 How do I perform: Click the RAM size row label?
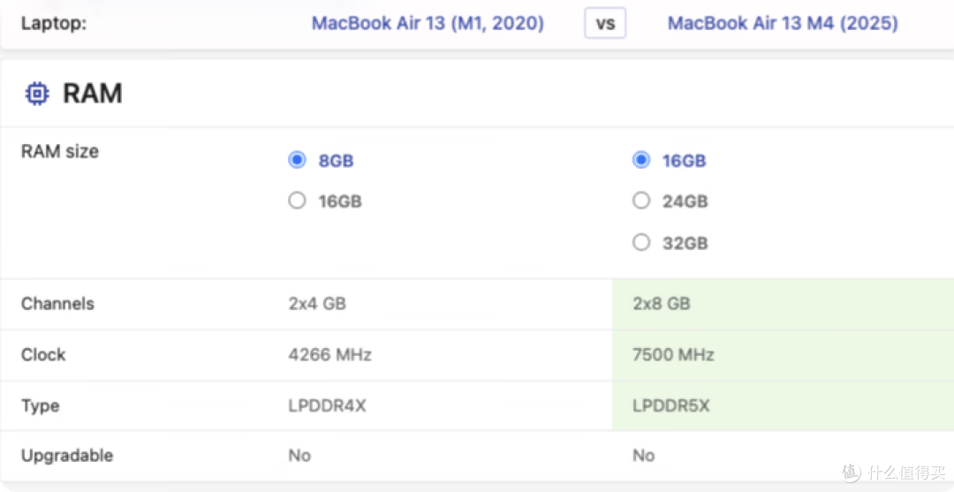coord(60,151)
